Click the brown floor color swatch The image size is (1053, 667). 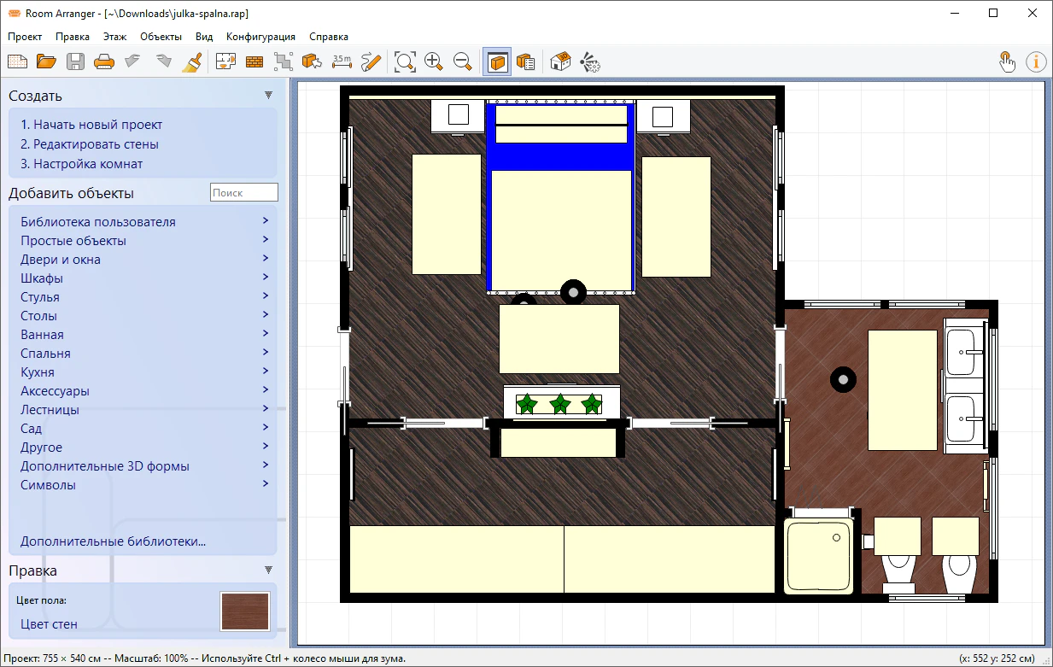(x=245, y=611)
